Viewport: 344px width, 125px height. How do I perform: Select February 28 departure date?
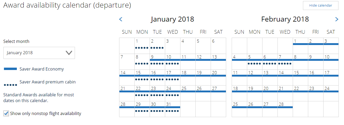coord(285,109)
